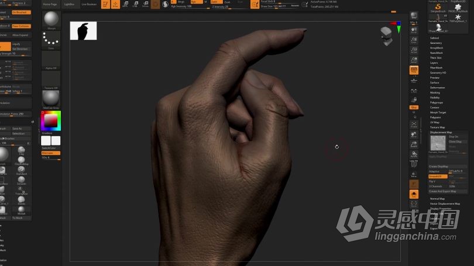
Task: Select the Edit mode button
Action: pos(105,4)
